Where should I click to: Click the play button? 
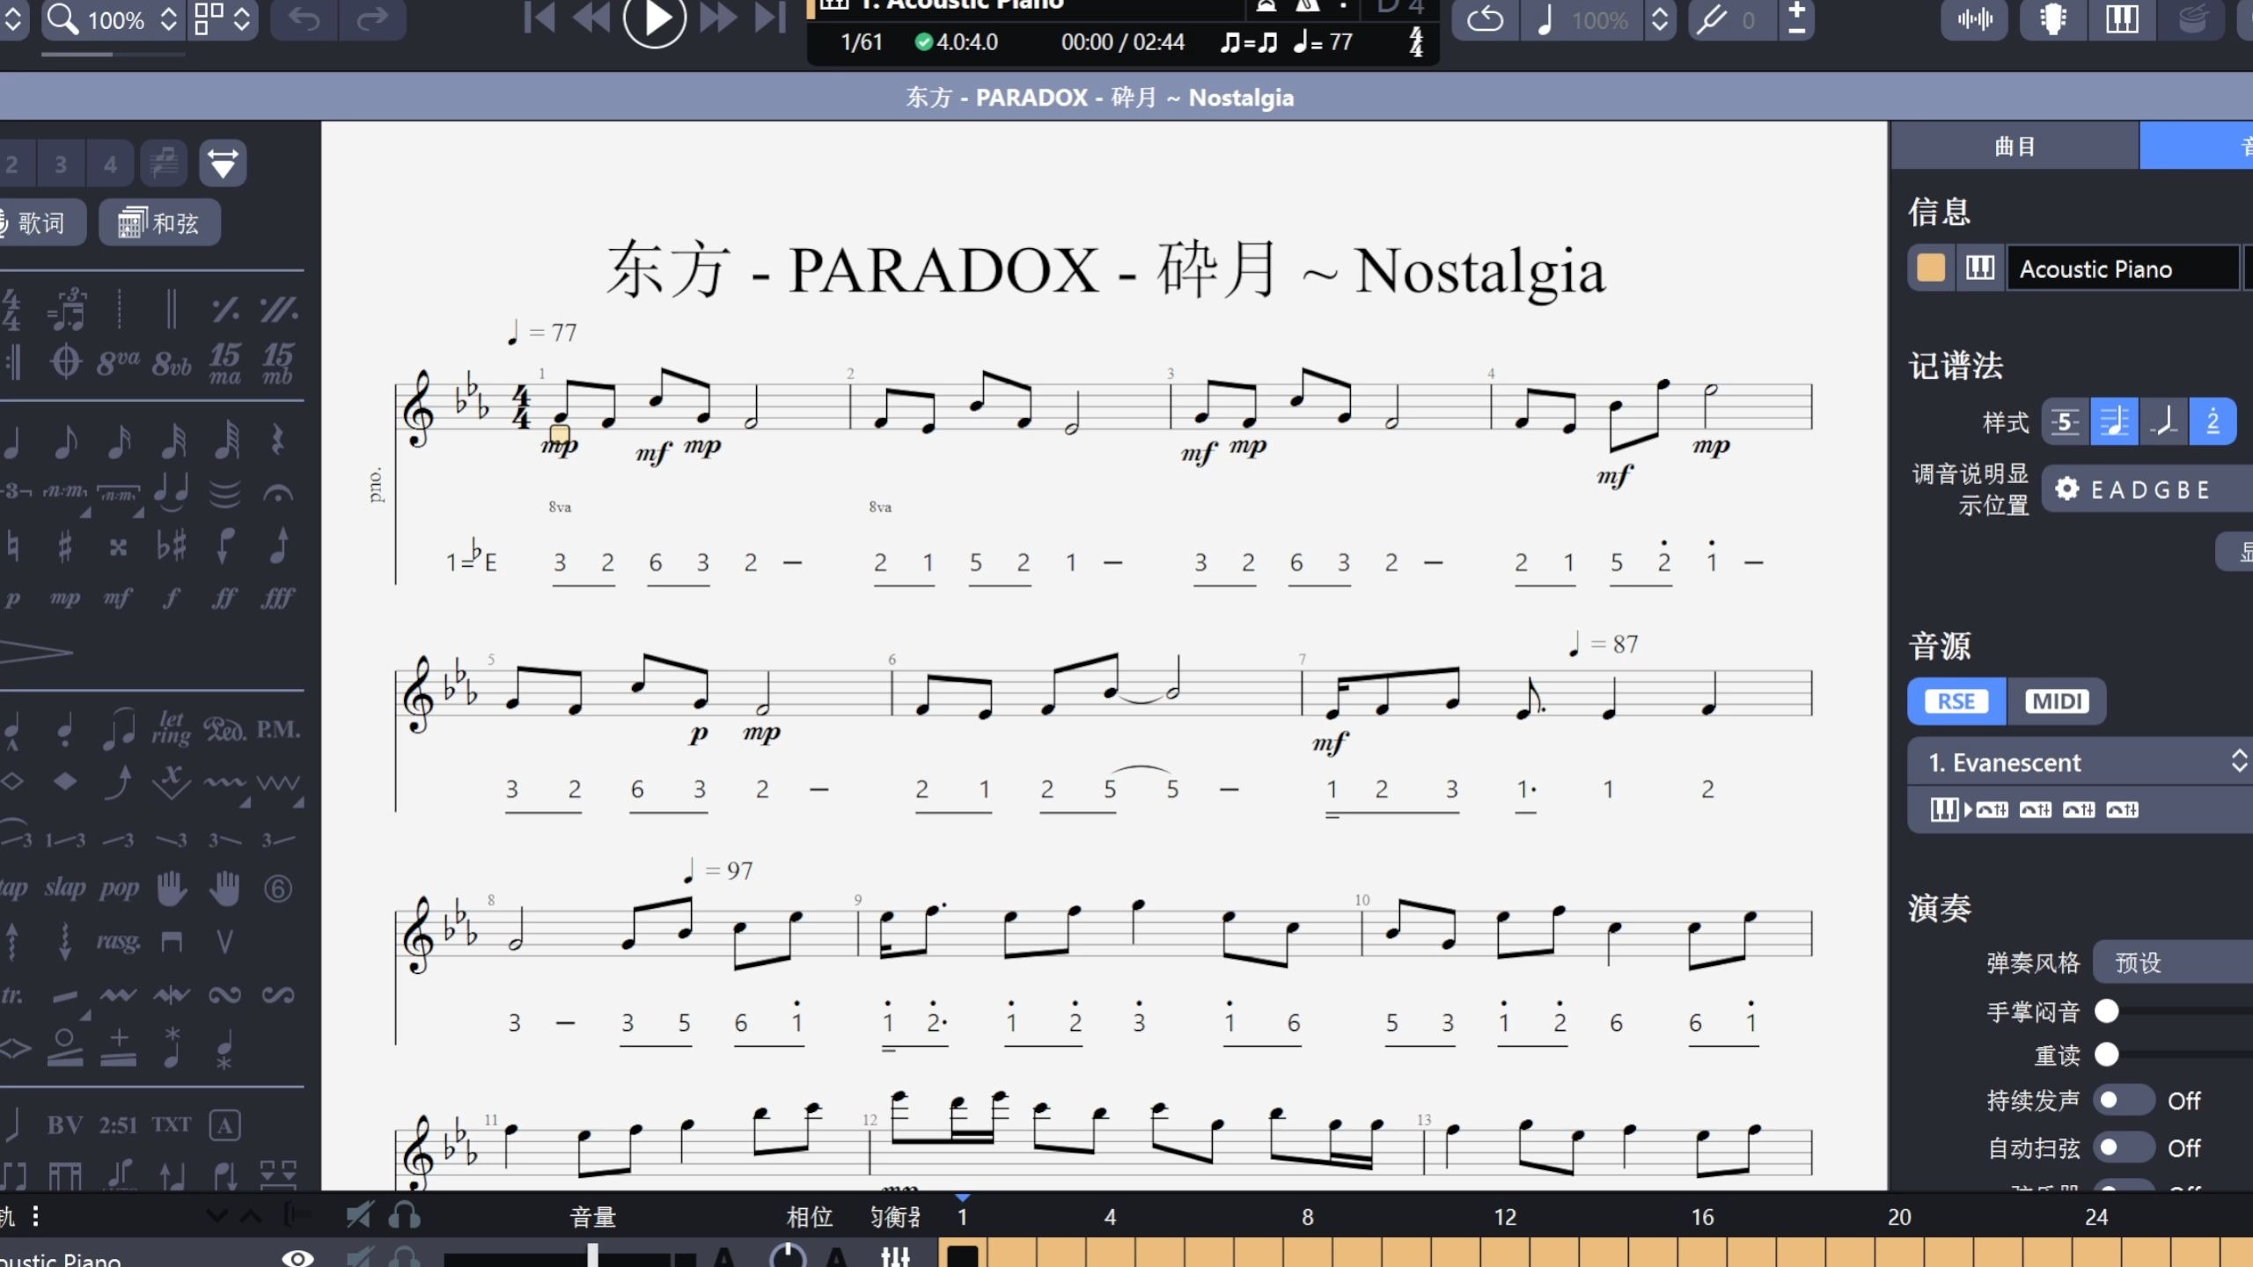point(654,18)
